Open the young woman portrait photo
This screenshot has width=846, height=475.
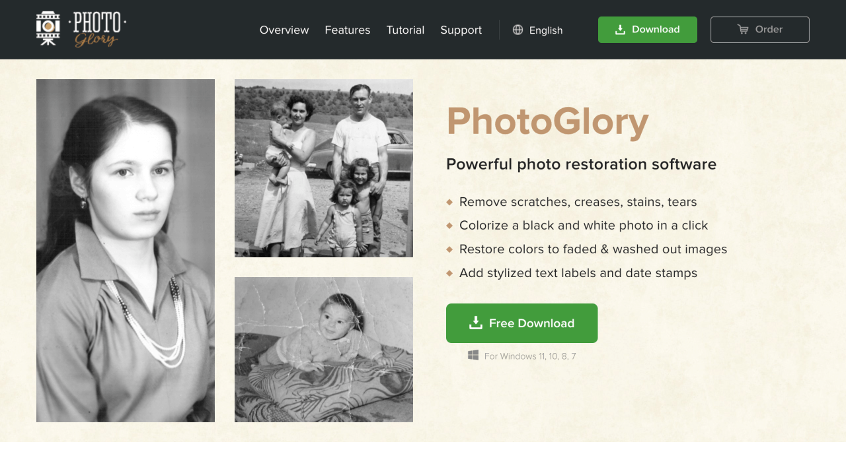[x=126, y=251]
